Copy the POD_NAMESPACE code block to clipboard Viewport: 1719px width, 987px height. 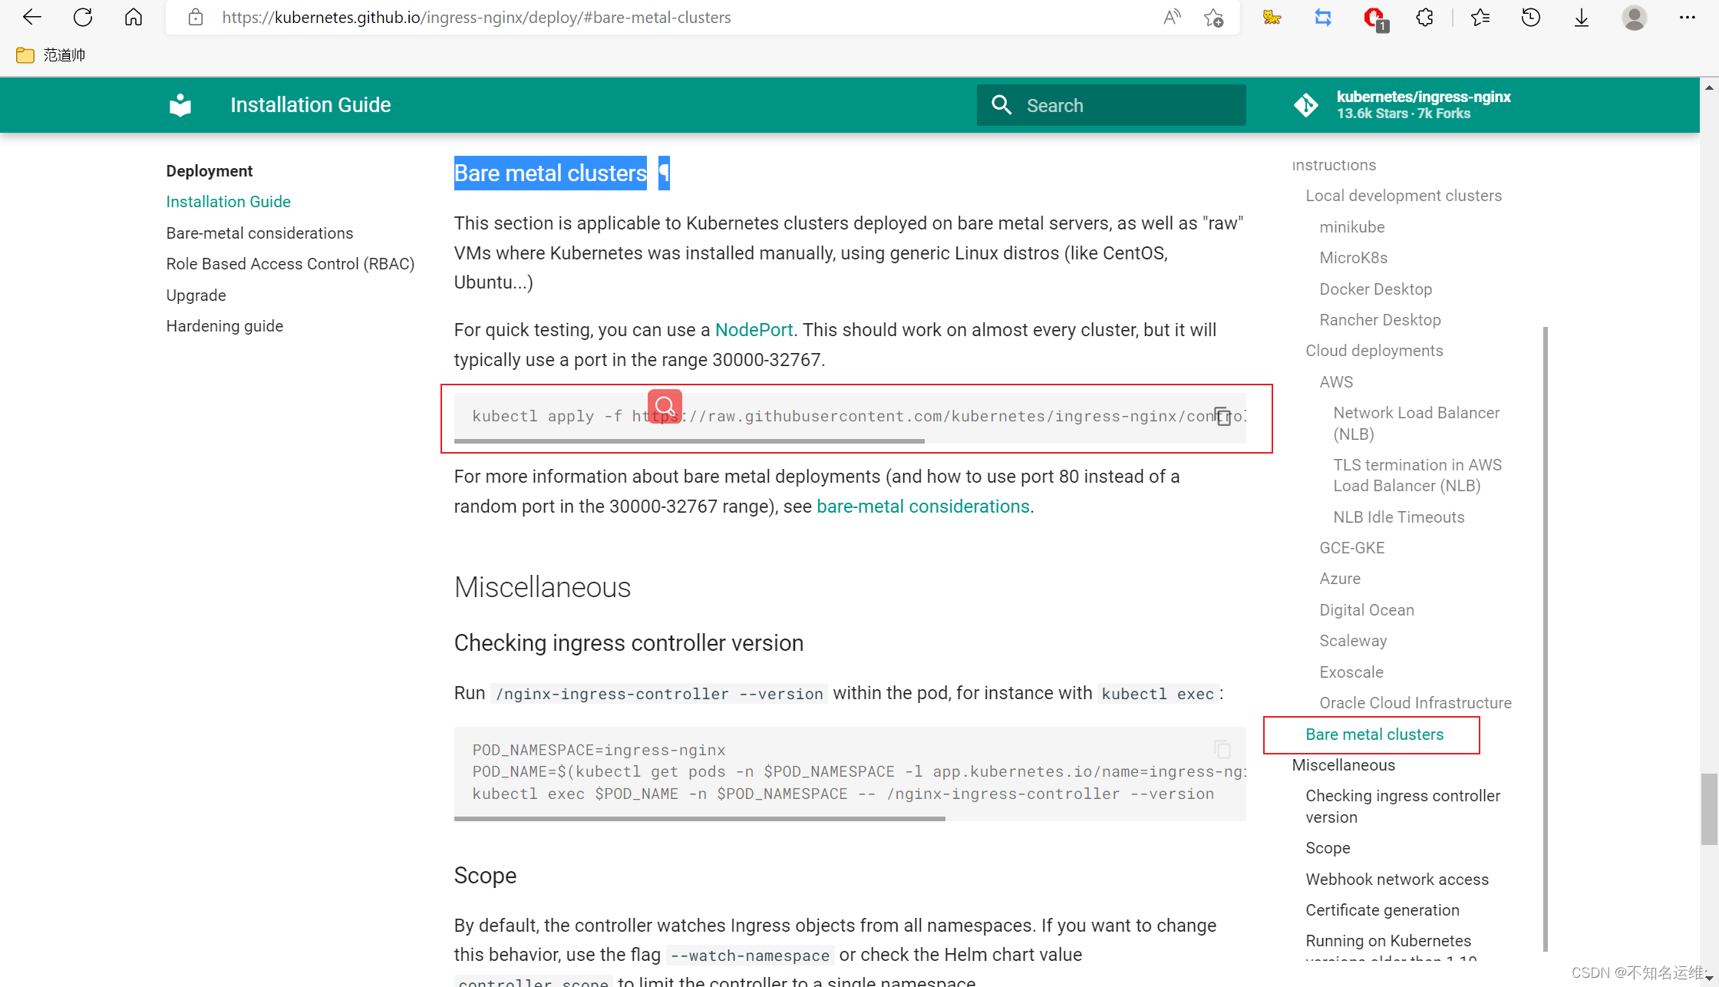click(1223, 748)
